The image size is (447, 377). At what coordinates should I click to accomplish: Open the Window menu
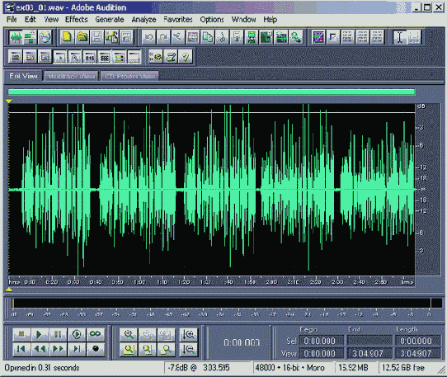point(244,20)
